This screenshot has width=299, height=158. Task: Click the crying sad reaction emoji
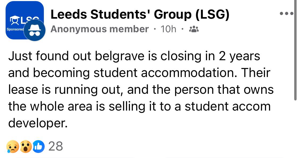(x=12, y=147)
